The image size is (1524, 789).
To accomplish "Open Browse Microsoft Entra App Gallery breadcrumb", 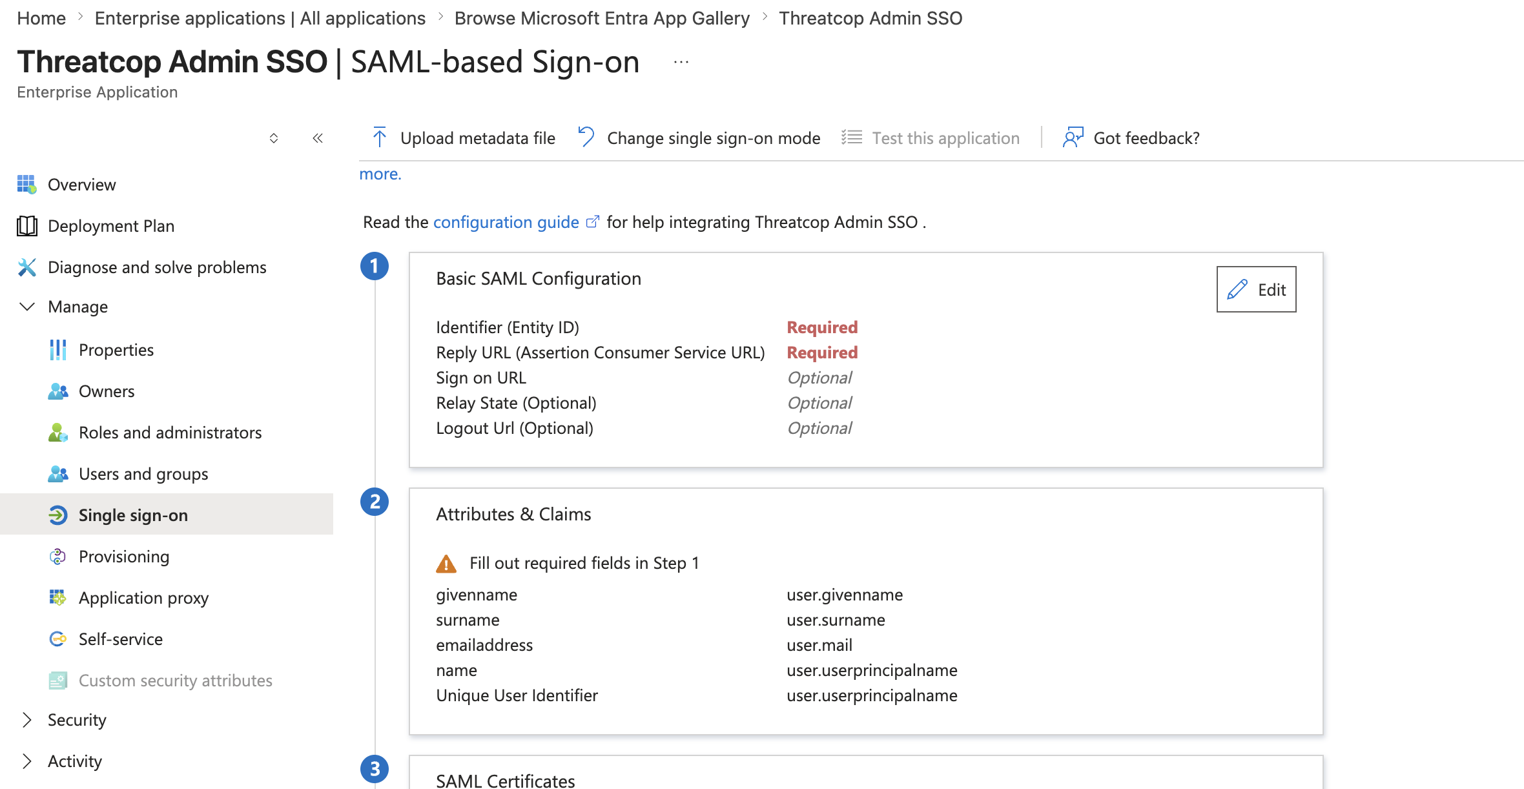I will tap(602, 18).
